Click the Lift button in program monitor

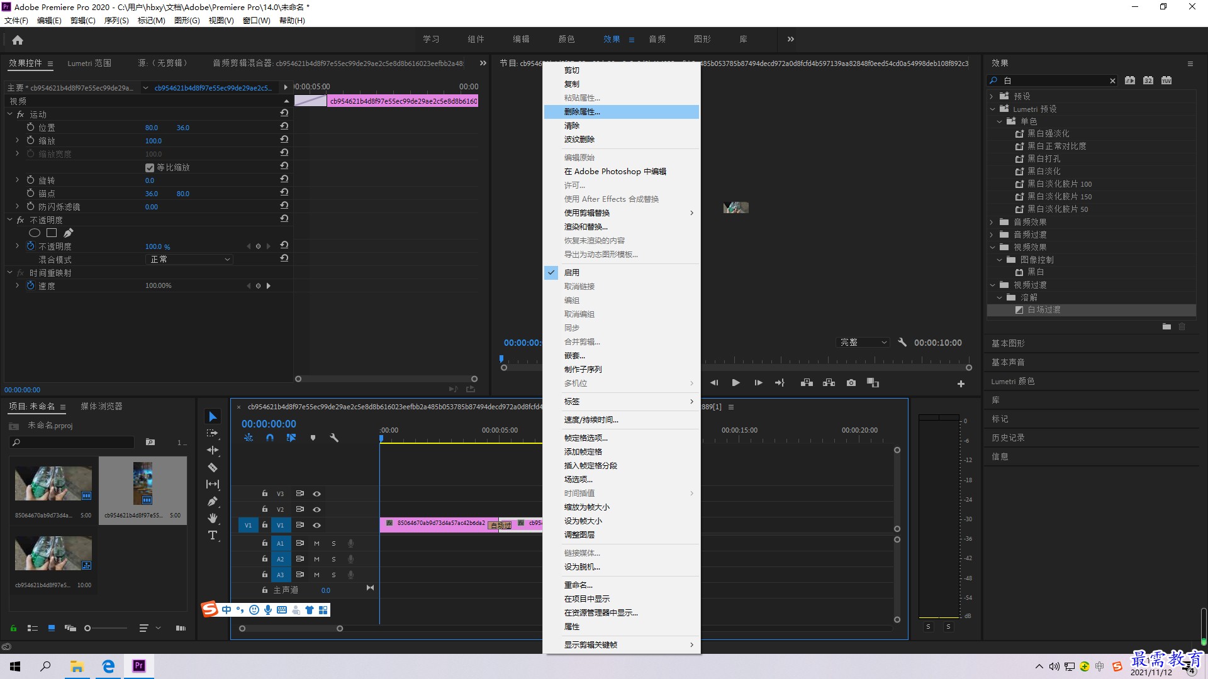click(x=807, y=383)
